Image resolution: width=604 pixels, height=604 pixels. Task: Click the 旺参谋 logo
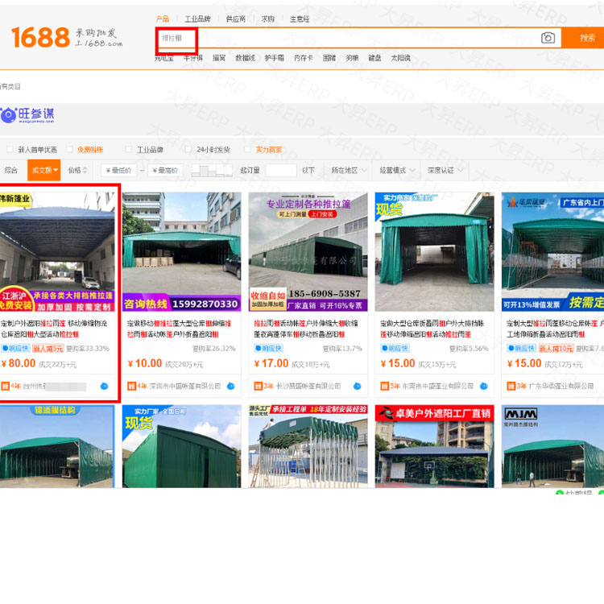[x=27, y=115]
